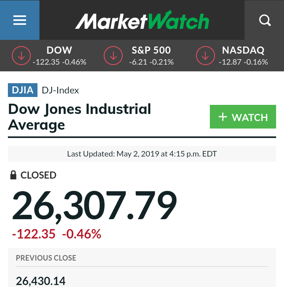The height and width of the screenshot is (287, 284).
Task: Open the hamburger navigation menu
Action: point(20,20)
